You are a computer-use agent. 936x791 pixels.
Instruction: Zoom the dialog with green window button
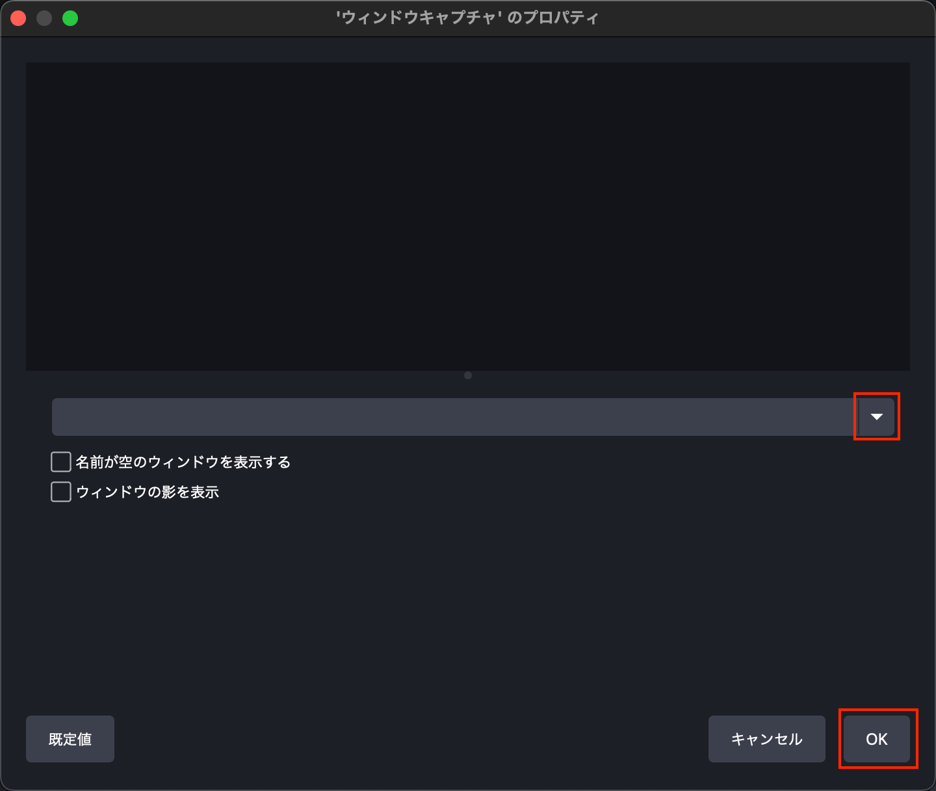70,18
